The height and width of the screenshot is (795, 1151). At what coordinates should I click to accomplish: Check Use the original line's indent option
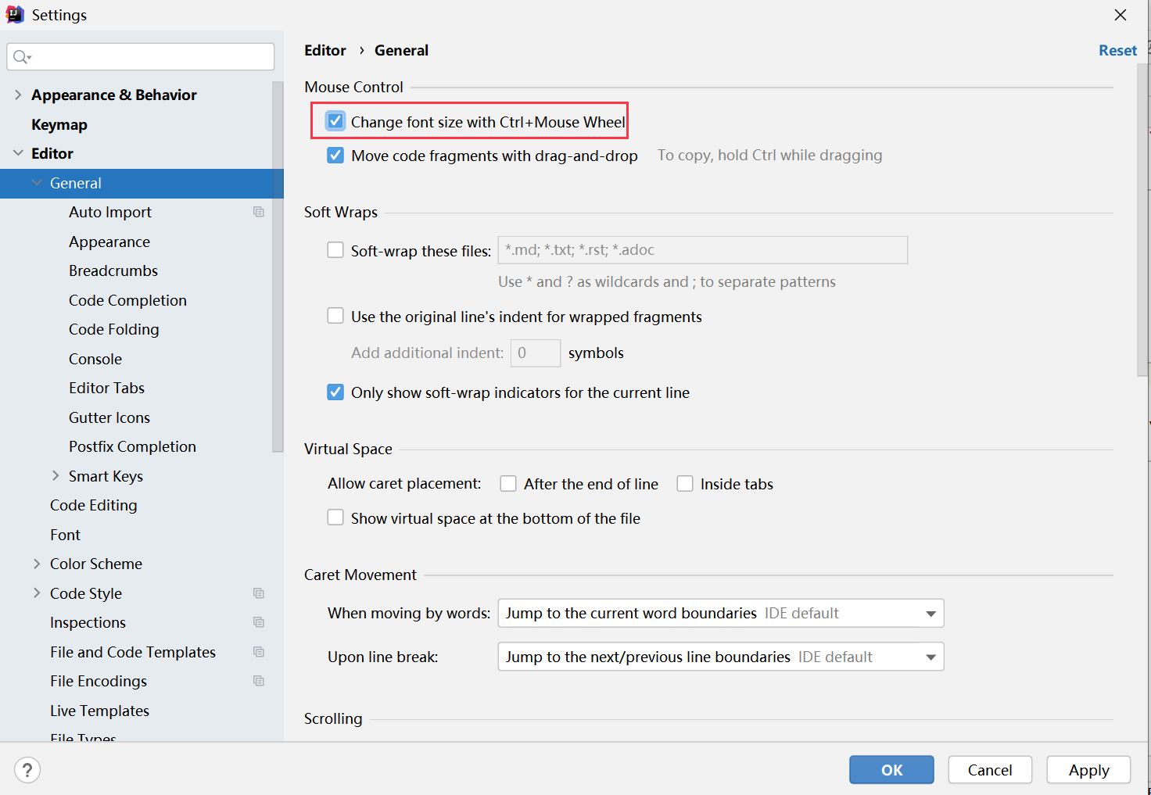tap(335, 316)
